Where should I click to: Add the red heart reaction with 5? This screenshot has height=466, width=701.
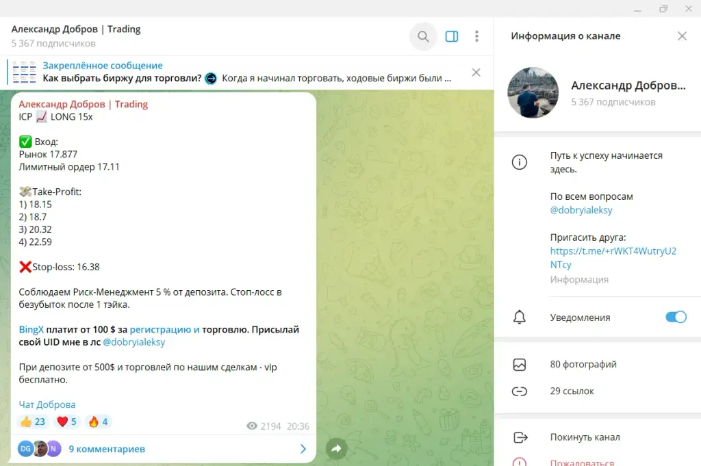[67, 422]
